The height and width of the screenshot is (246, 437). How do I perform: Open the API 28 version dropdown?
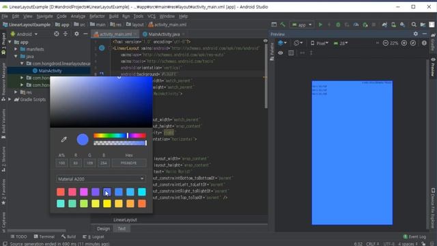pos(341,43)
